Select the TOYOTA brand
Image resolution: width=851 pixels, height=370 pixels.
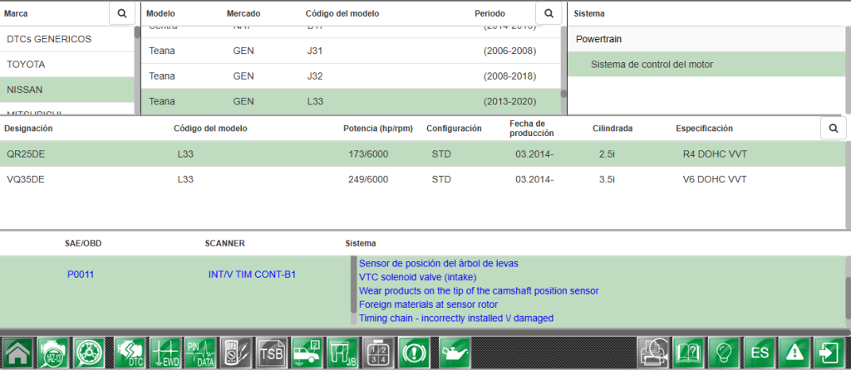tap(67, 65)
